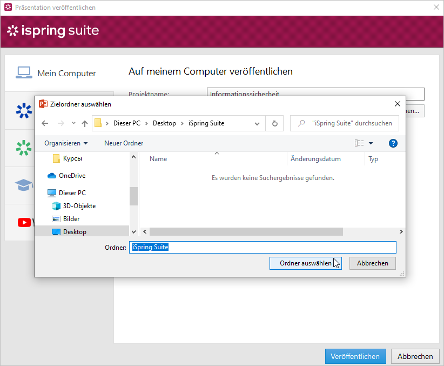Click the navigation pane scrollbar thumb

click(x=133, y=196)
